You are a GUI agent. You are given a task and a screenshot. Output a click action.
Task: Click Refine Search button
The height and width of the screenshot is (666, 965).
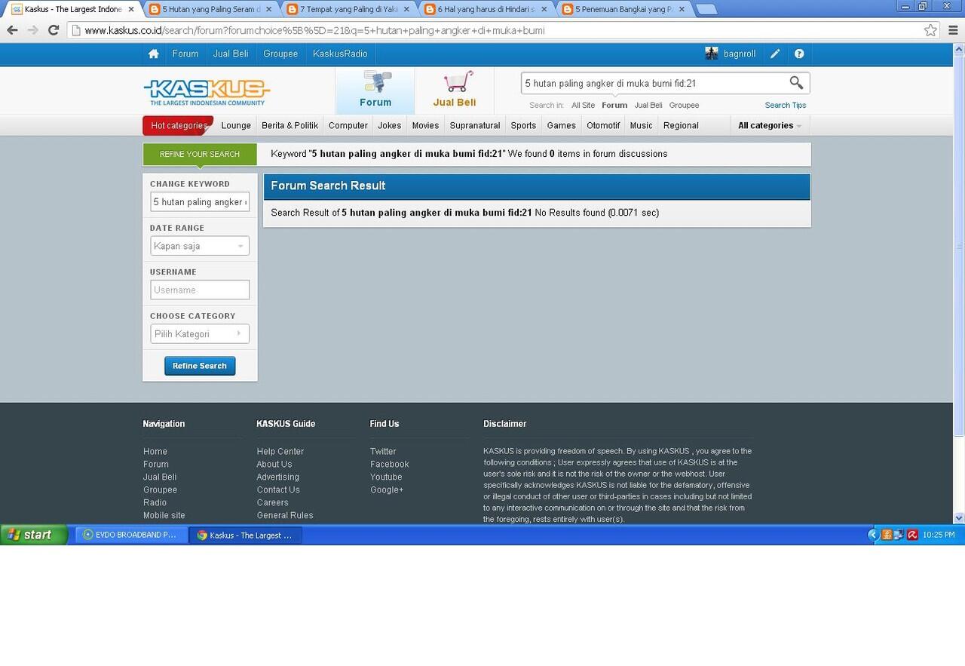click(200, 366)
